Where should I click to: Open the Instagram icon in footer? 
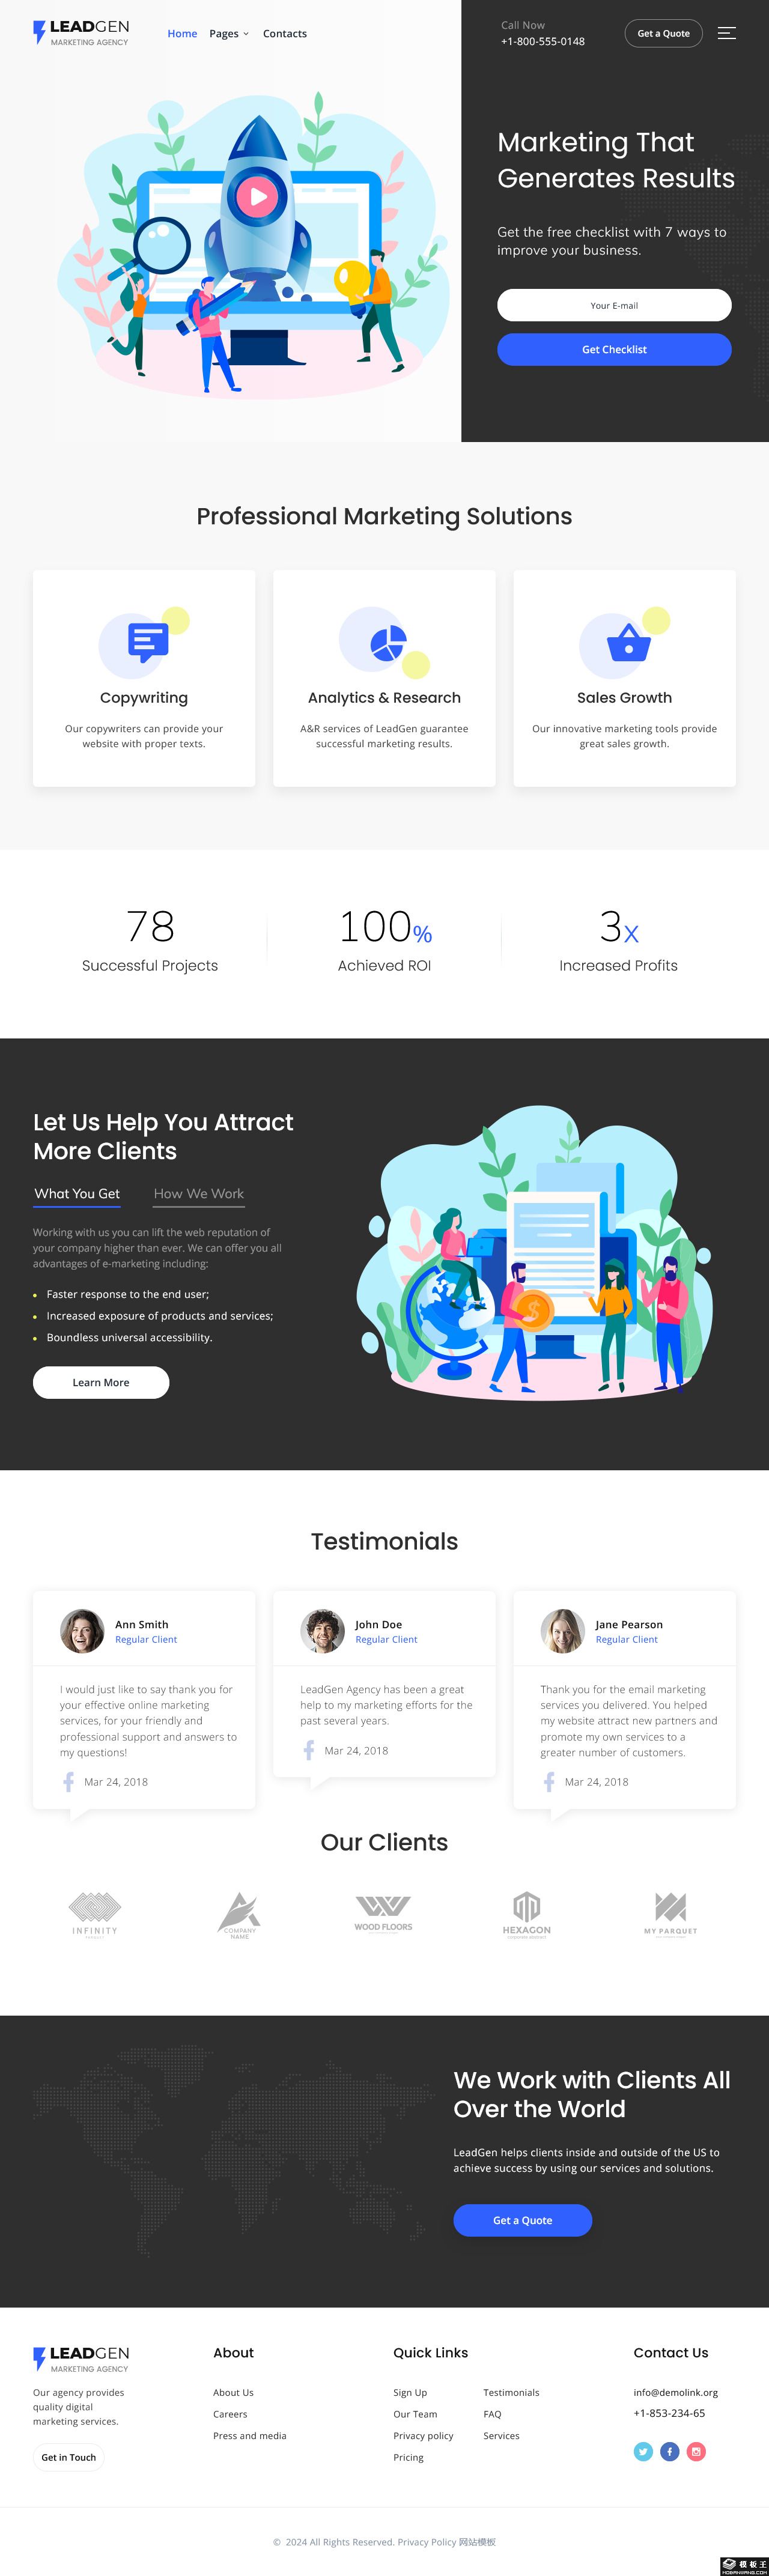[696, 2451]
